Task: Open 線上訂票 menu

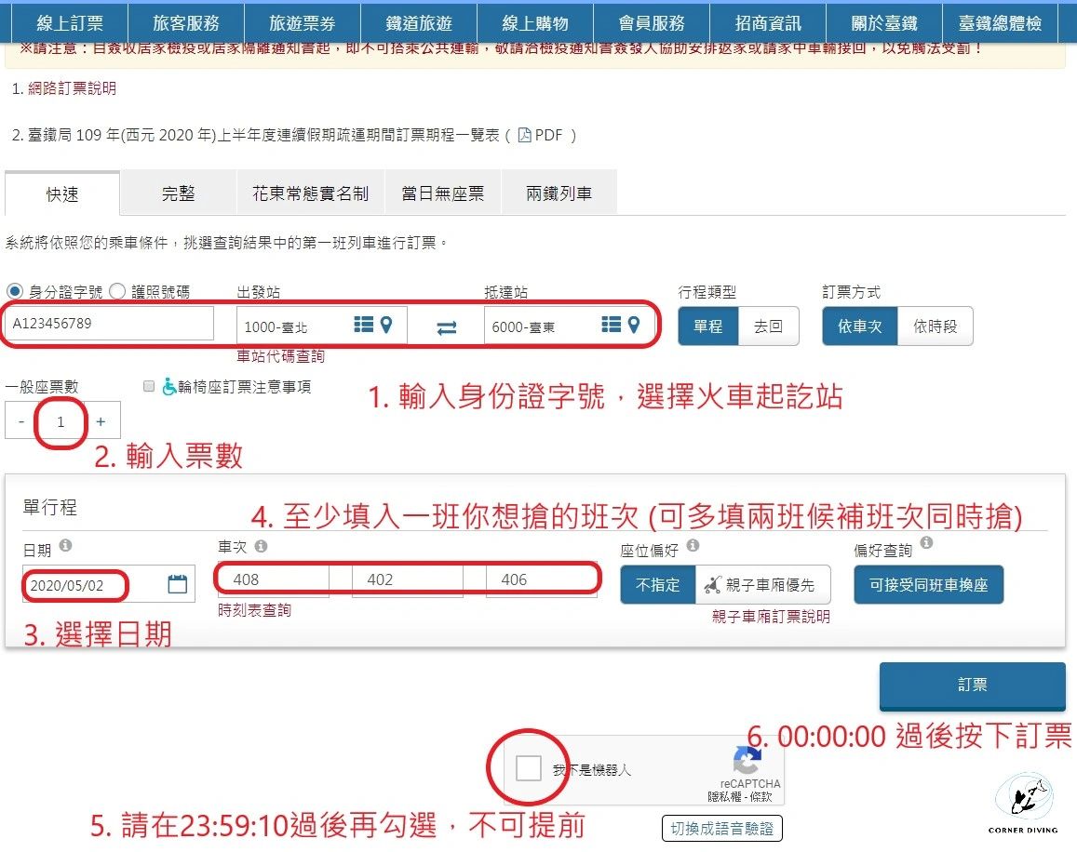Action: [70, 23]
